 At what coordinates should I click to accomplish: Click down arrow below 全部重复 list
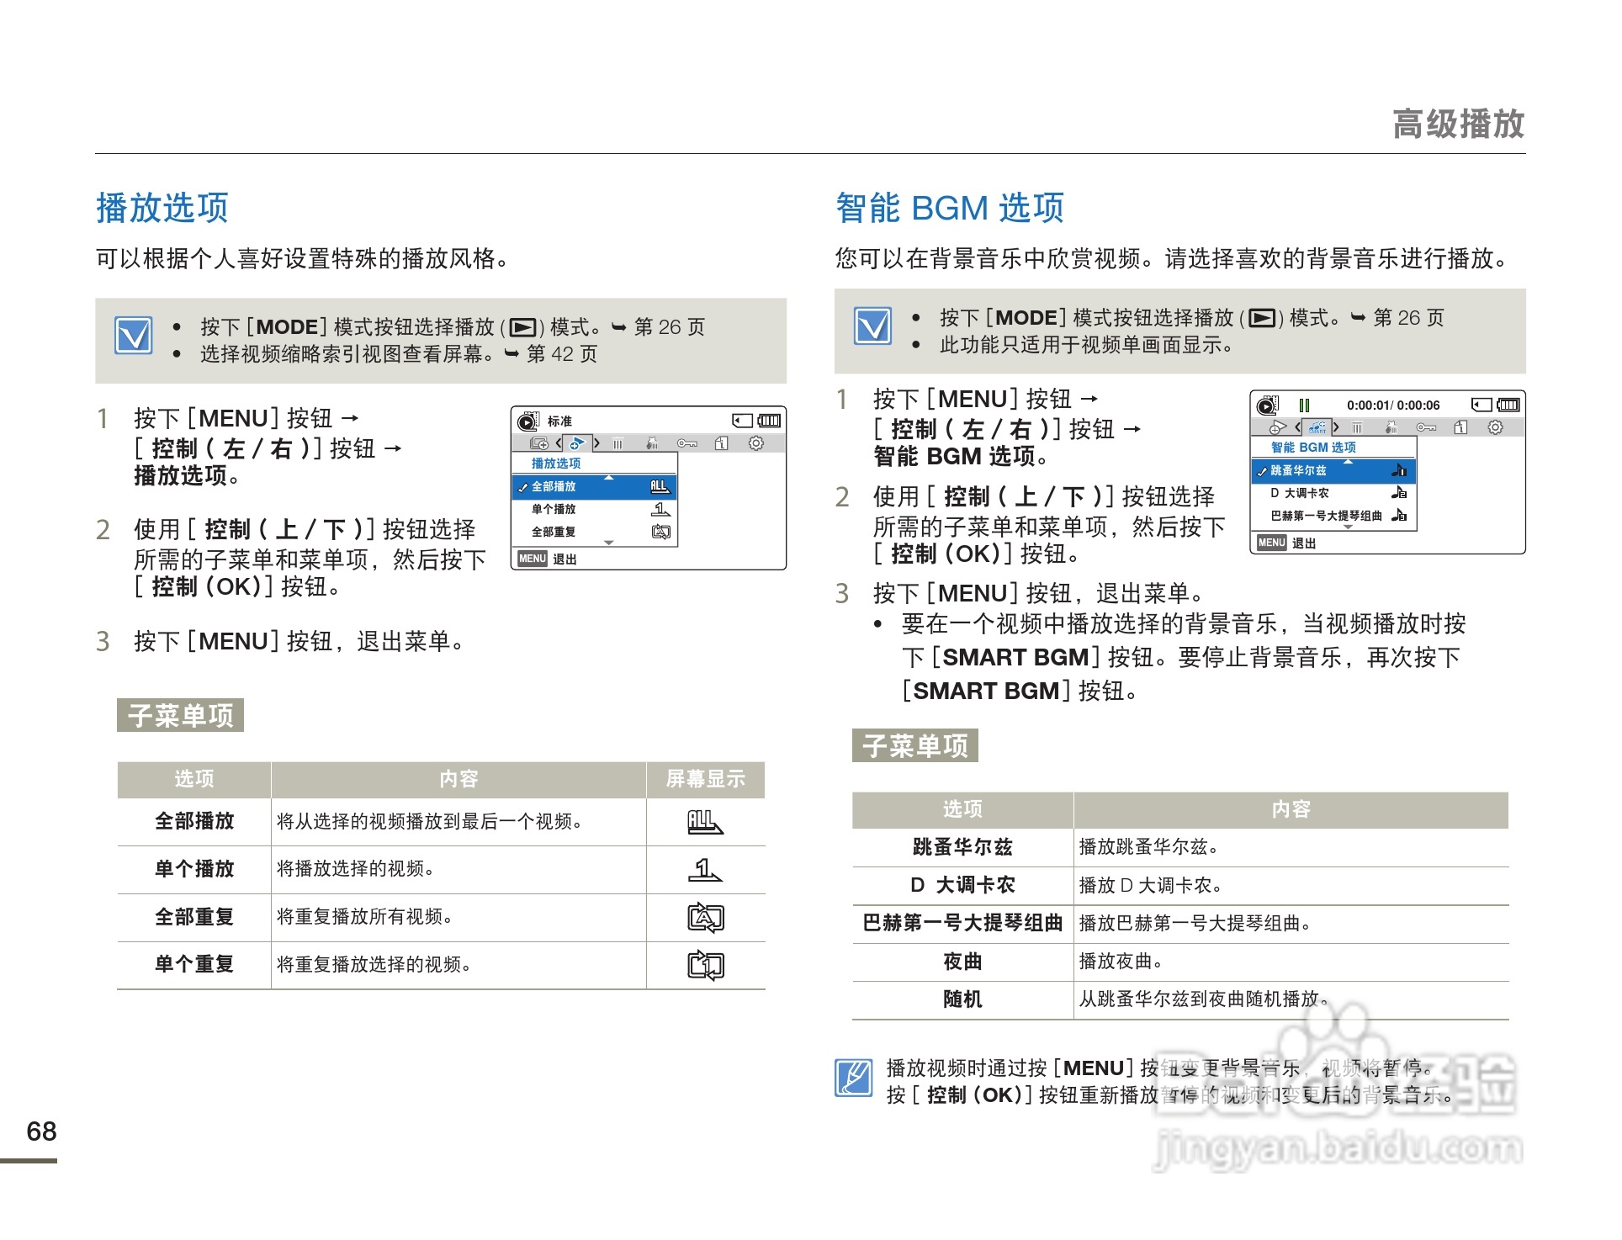609,543
